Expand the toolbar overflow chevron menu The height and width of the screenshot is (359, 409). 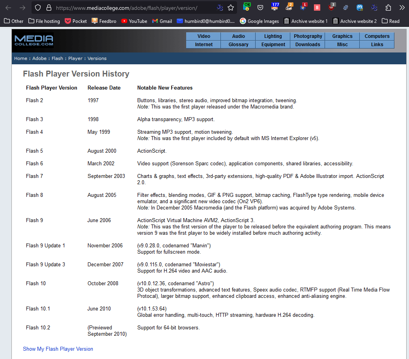point(402,7)
